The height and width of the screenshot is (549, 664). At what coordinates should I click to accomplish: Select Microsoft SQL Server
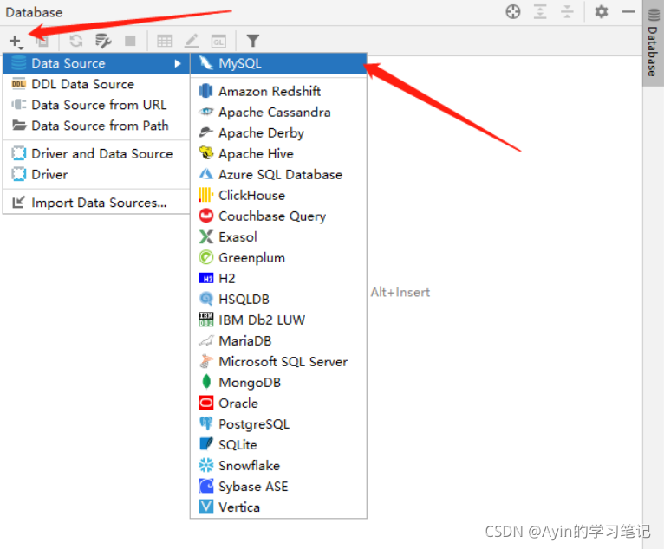[x=278, y=361]
